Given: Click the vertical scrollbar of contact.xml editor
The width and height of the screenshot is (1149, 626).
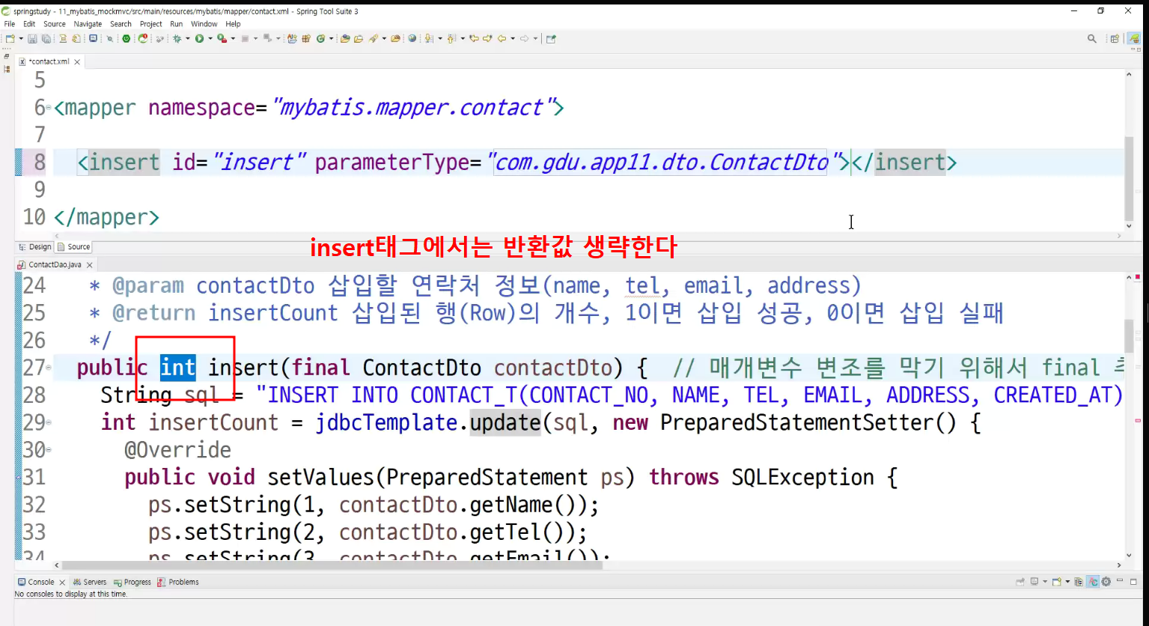Looking at the screenshot, I should pyautogui.click(x=1129, y=150).
